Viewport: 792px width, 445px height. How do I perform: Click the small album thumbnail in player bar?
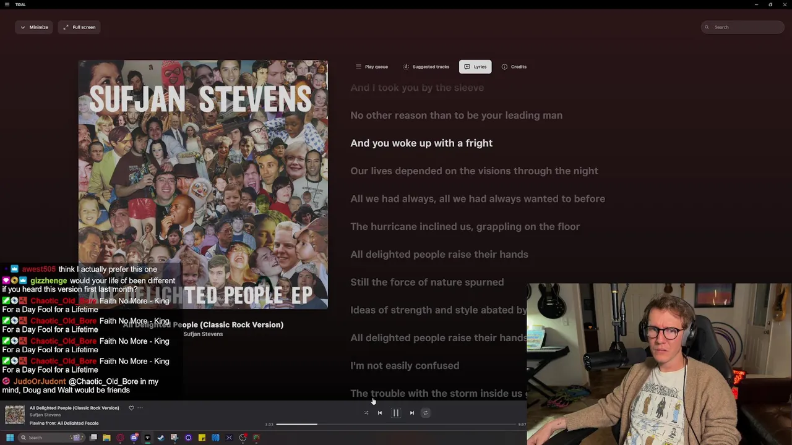tap(15, 415)
